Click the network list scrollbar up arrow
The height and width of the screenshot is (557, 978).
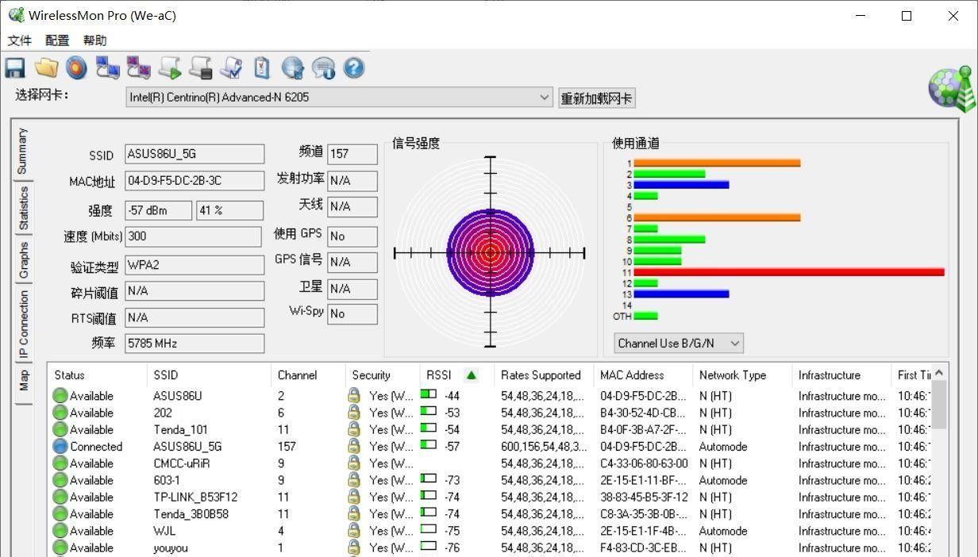click(x=939, y=373)
